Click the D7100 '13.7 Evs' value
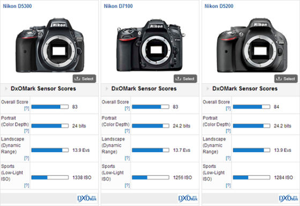This screenshot has width=300, height=206. click(182, 150)
